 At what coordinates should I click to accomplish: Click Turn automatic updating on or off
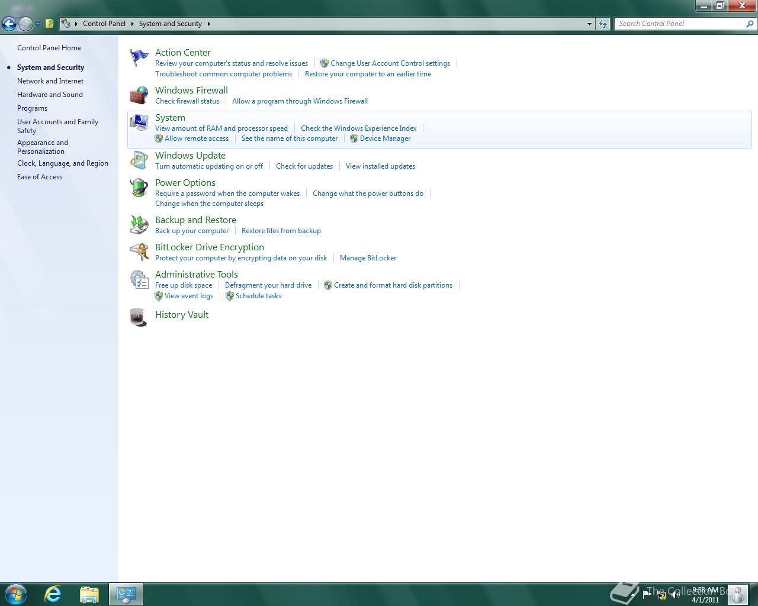(x=209, y=166)
